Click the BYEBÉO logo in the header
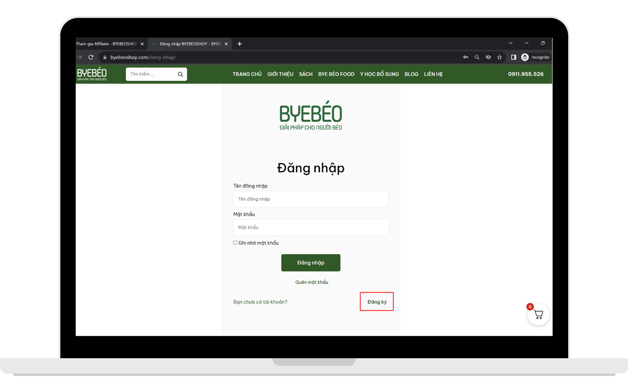628x392 pixels. (92, 74)
